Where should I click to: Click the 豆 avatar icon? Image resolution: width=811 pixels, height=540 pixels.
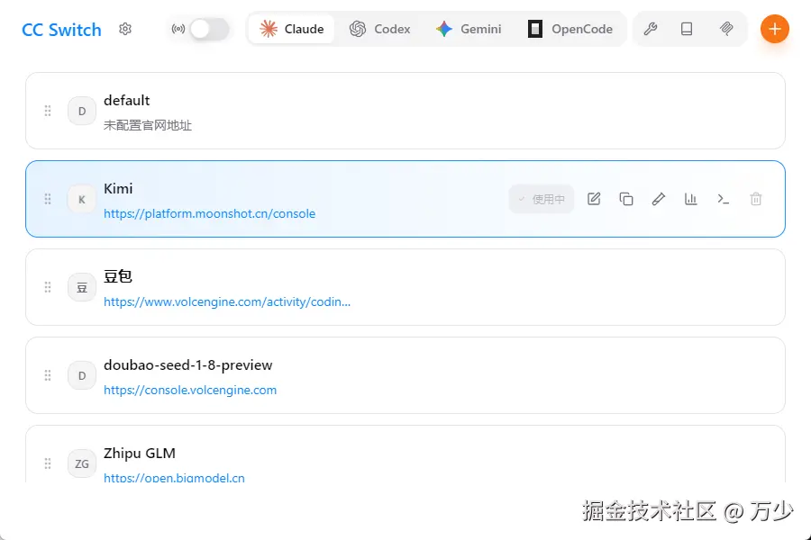82,287
